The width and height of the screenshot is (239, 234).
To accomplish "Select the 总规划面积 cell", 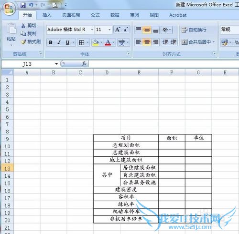I will click(x=126, y=145).
